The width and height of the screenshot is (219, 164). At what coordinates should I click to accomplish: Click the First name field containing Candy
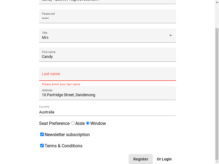108,55
